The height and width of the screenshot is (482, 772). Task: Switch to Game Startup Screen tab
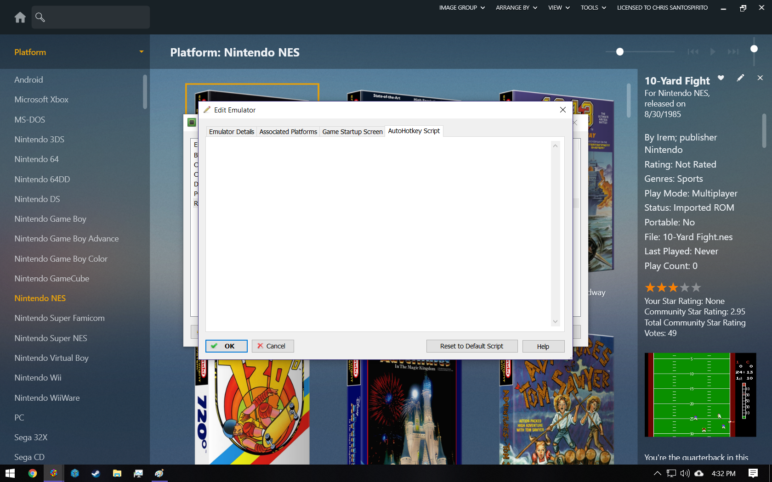[x=352, y=132]
